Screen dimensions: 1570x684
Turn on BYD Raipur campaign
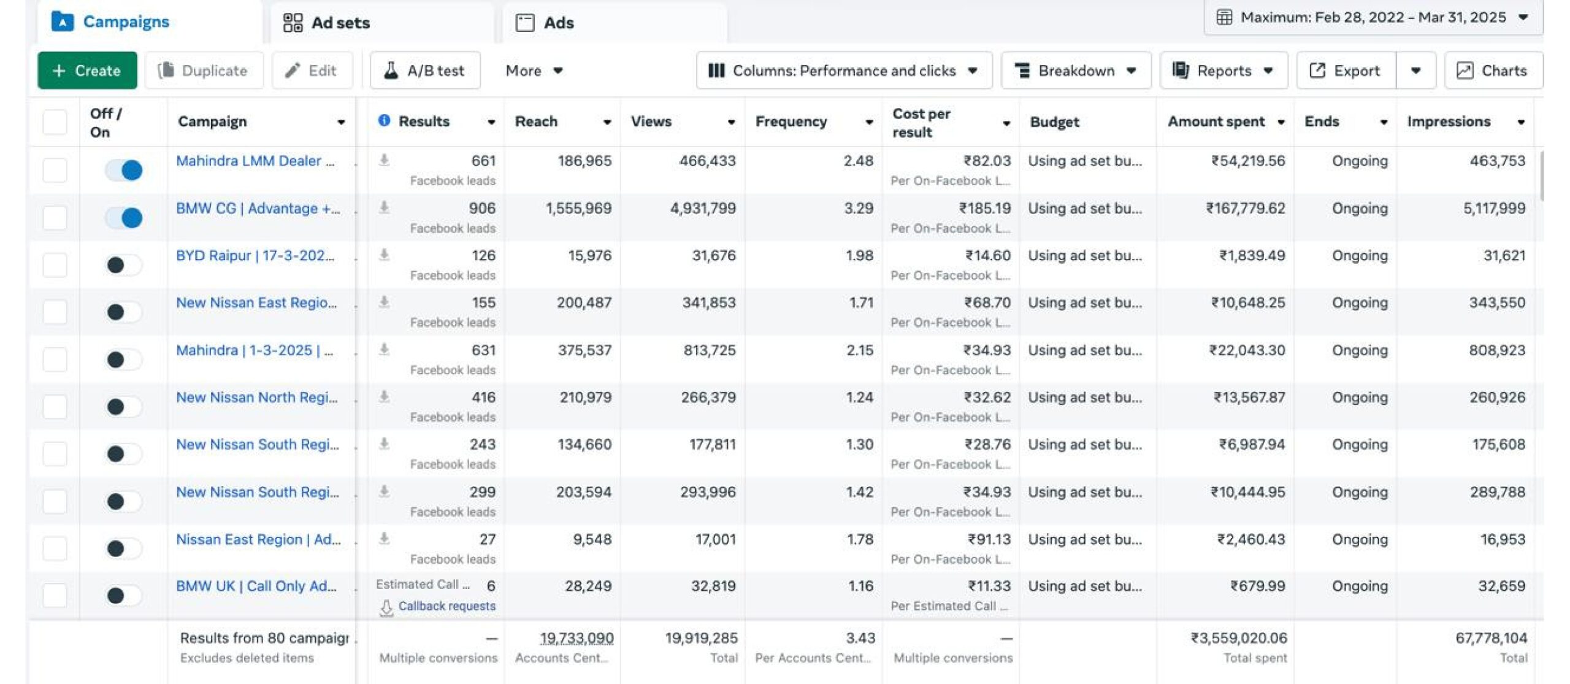point(123,265)
